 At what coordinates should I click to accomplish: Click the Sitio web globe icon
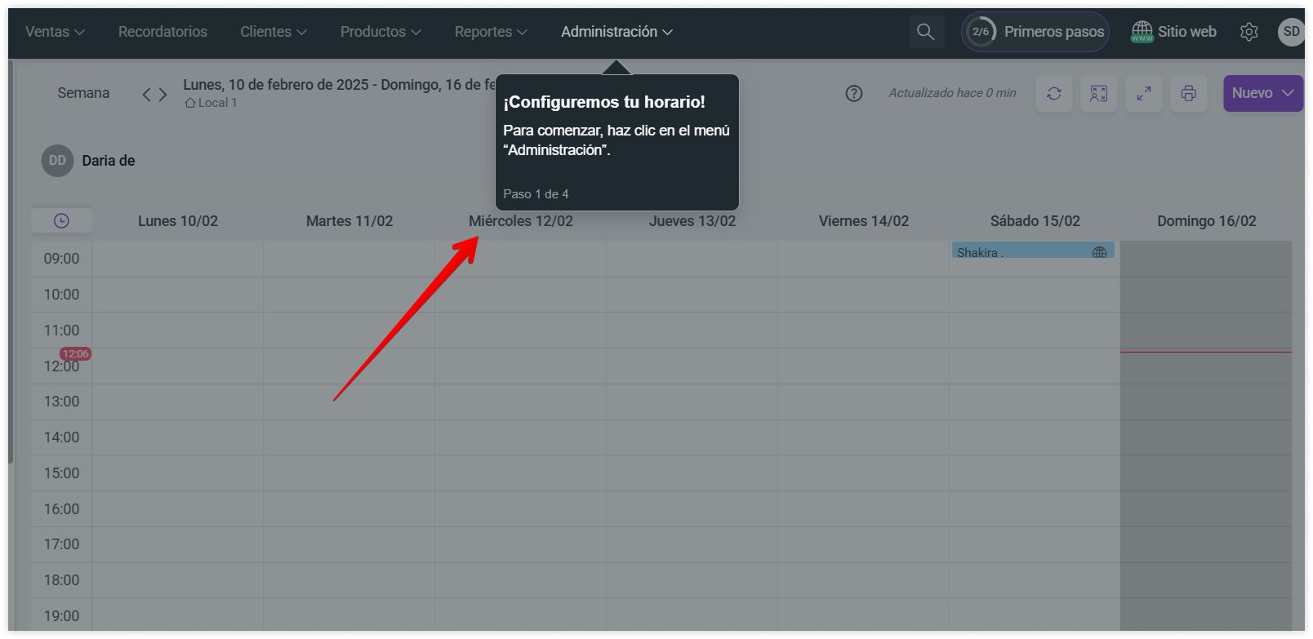1142,32
